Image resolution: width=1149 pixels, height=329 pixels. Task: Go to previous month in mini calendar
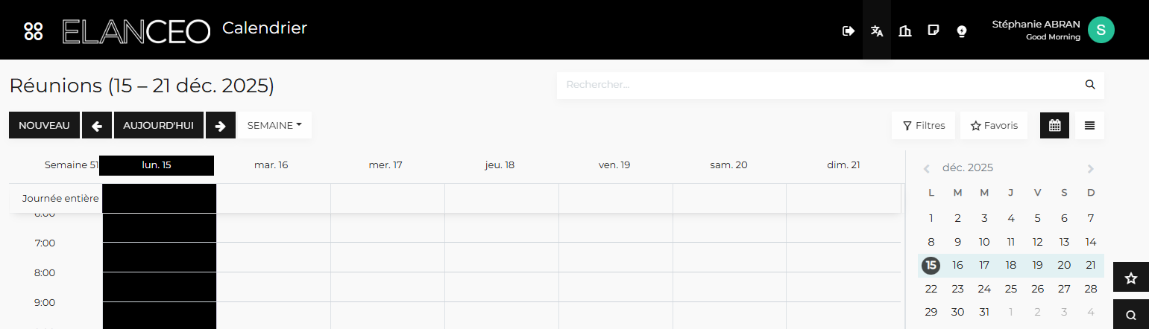click(x=927, y=169)
